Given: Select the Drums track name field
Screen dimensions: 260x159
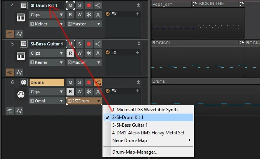Looking at the screenshot, I should [47, 82].
